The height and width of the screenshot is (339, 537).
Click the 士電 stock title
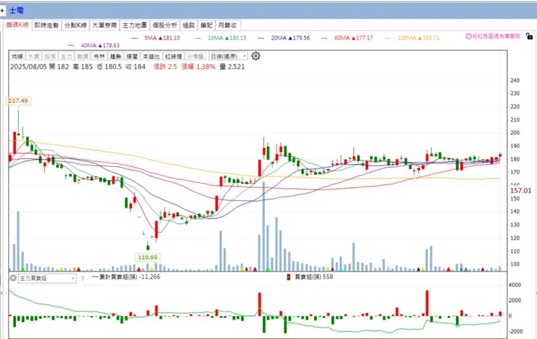pyautogui.click(x=17, y=11)
